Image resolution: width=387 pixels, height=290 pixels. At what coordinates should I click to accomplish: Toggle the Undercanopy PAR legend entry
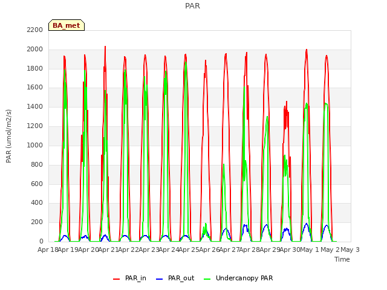point(238,278)
